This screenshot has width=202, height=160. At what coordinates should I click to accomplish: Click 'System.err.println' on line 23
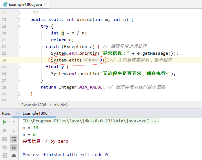[x=74, y=53]
